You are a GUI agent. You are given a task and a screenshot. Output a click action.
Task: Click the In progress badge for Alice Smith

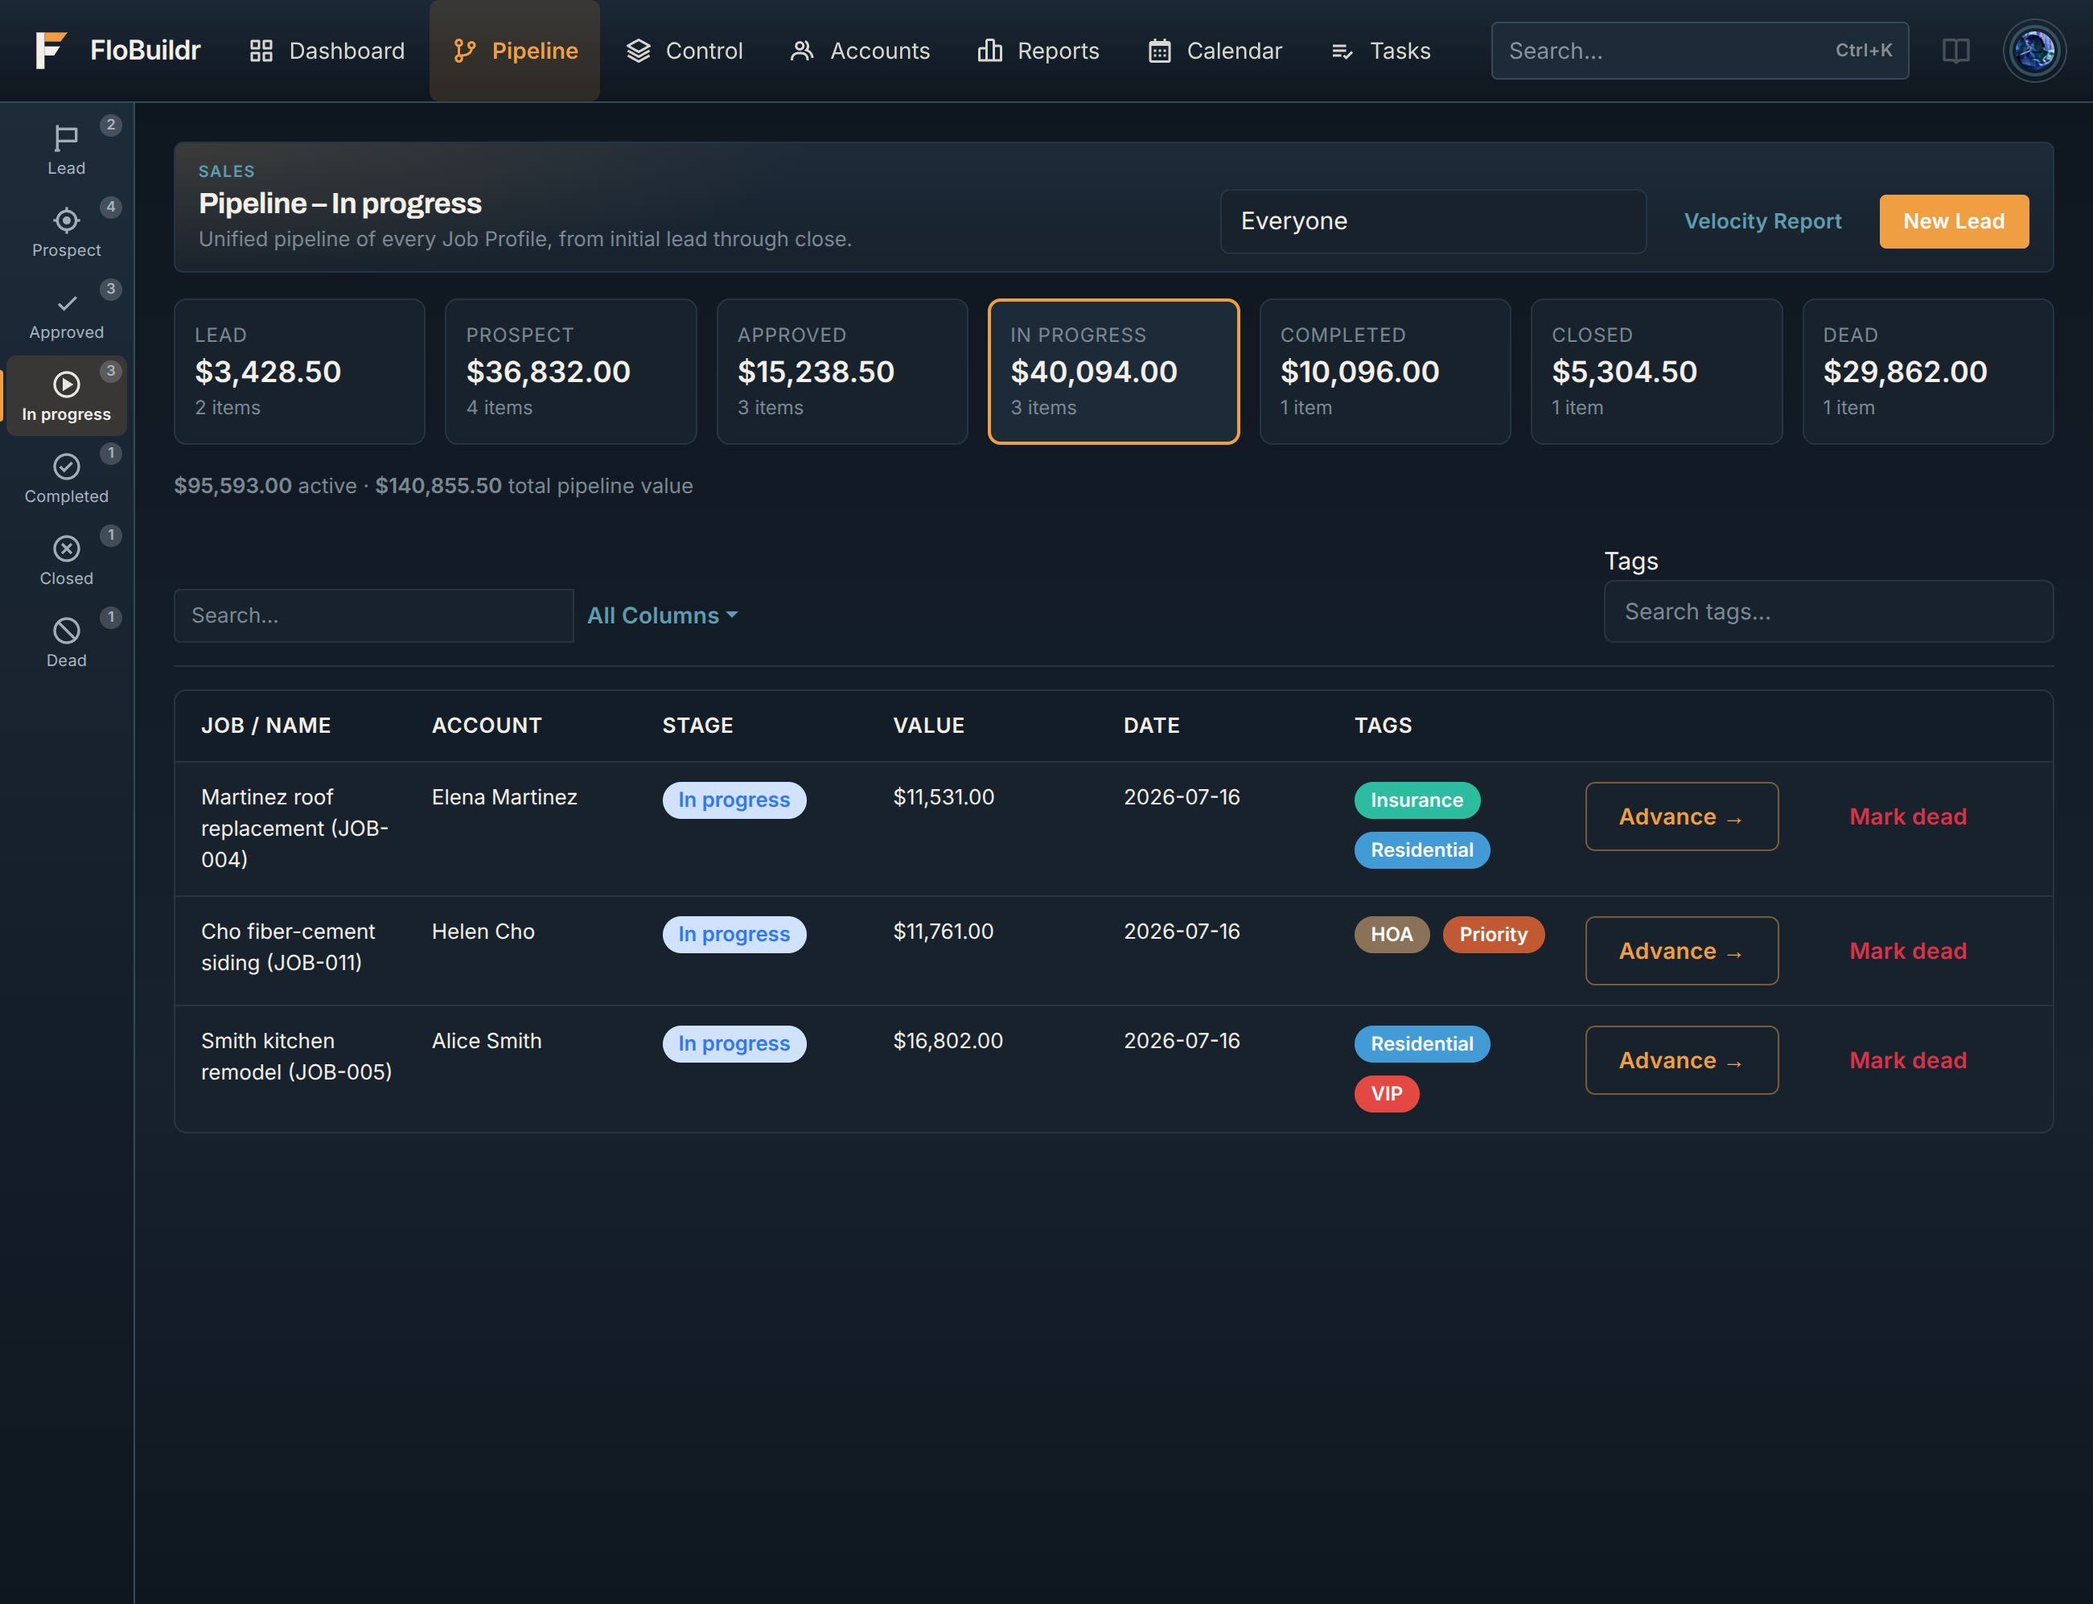coord(734,1043)
